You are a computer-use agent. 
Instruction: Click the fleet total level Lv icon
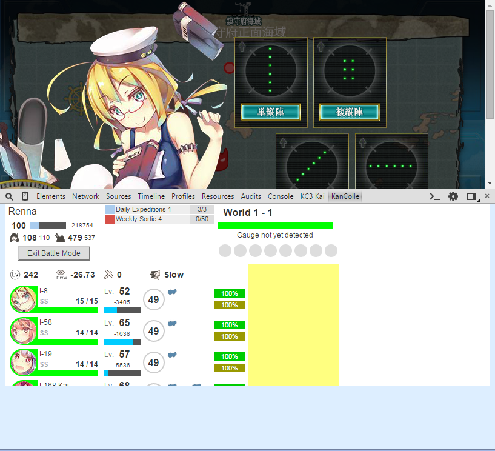(15, 275)
